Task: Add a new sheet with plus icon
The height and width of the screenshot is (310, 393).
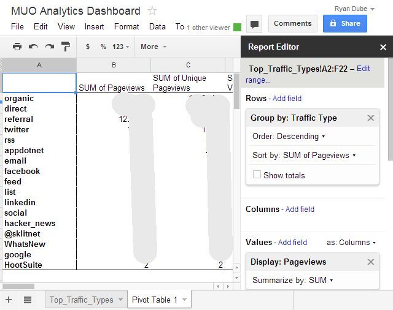Action: coord(9,300)
